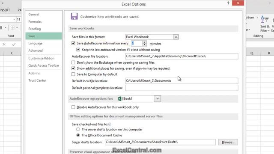274x154 pixels.
Task: Click the purple floppy disk save icon
Action: click(74, 16)
